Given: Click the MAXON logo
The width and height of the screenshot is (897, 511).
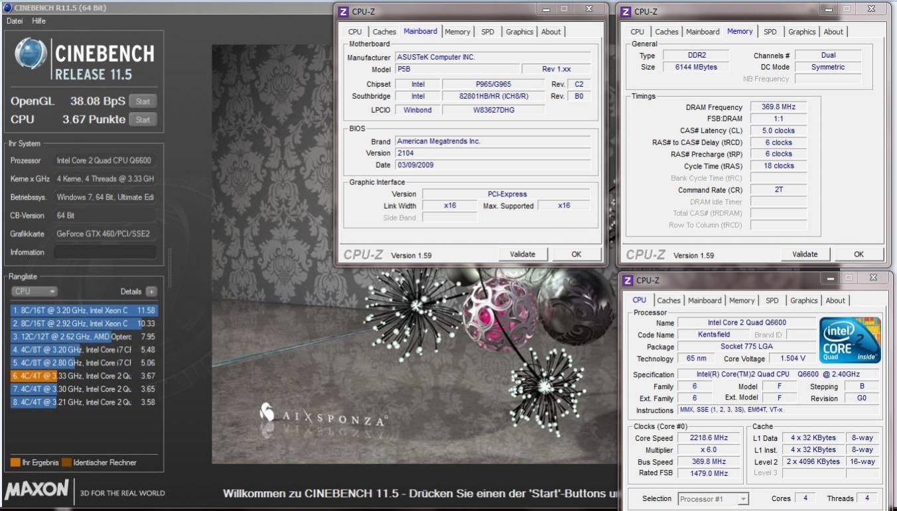Looking at the screenshot, I should click(36, 490).
